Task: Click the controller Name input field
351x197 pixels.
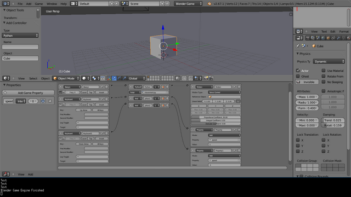Action: click(20, 47)
